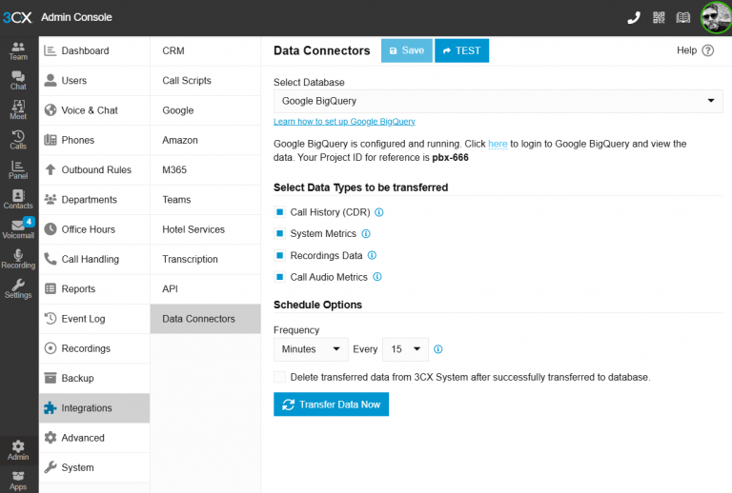Open Amazon integration submenu

tap(206, 140)
